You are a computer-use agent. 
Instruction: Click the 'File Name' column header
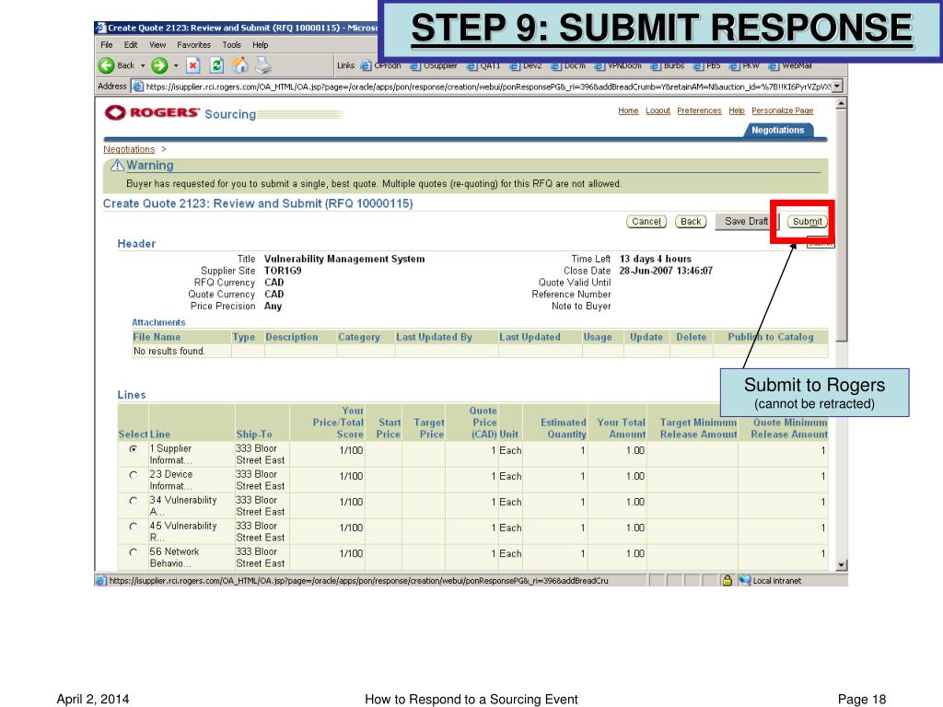click(x=157, y=337)
